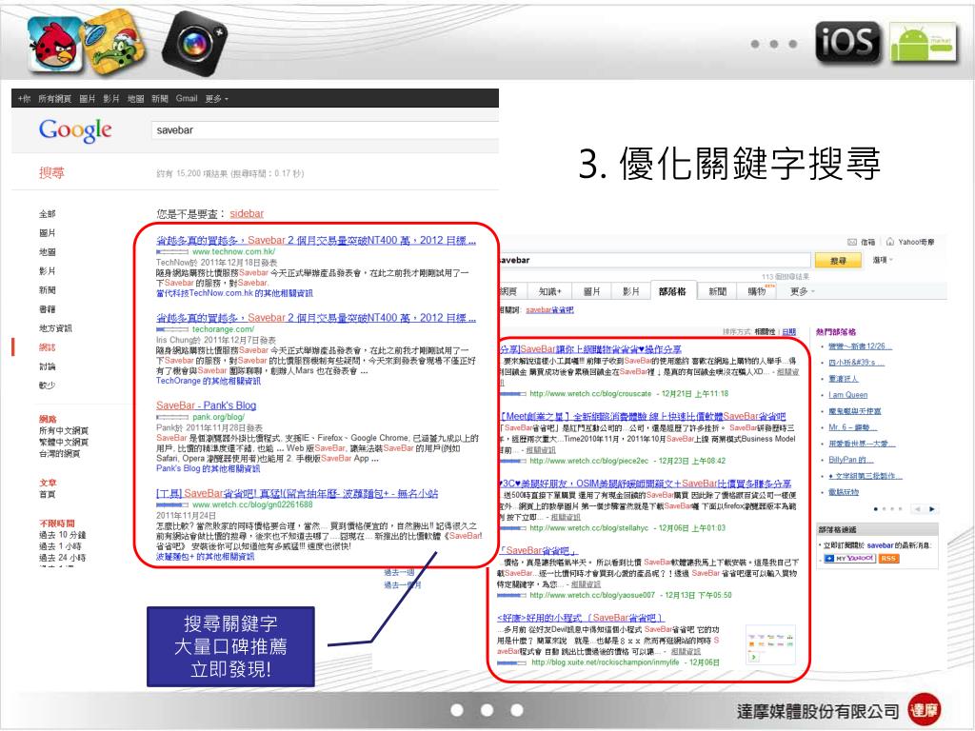Click the red 達摩 company logo
This screenshot has height=731, width=975.
click(924, 709)
